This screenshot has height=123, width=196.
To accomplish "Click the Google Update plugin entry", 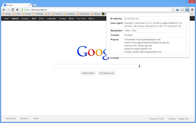I will tap(143, 52).
